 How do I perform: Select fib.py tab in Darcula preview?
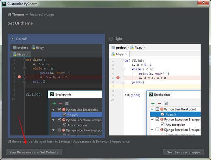point(20,54)
